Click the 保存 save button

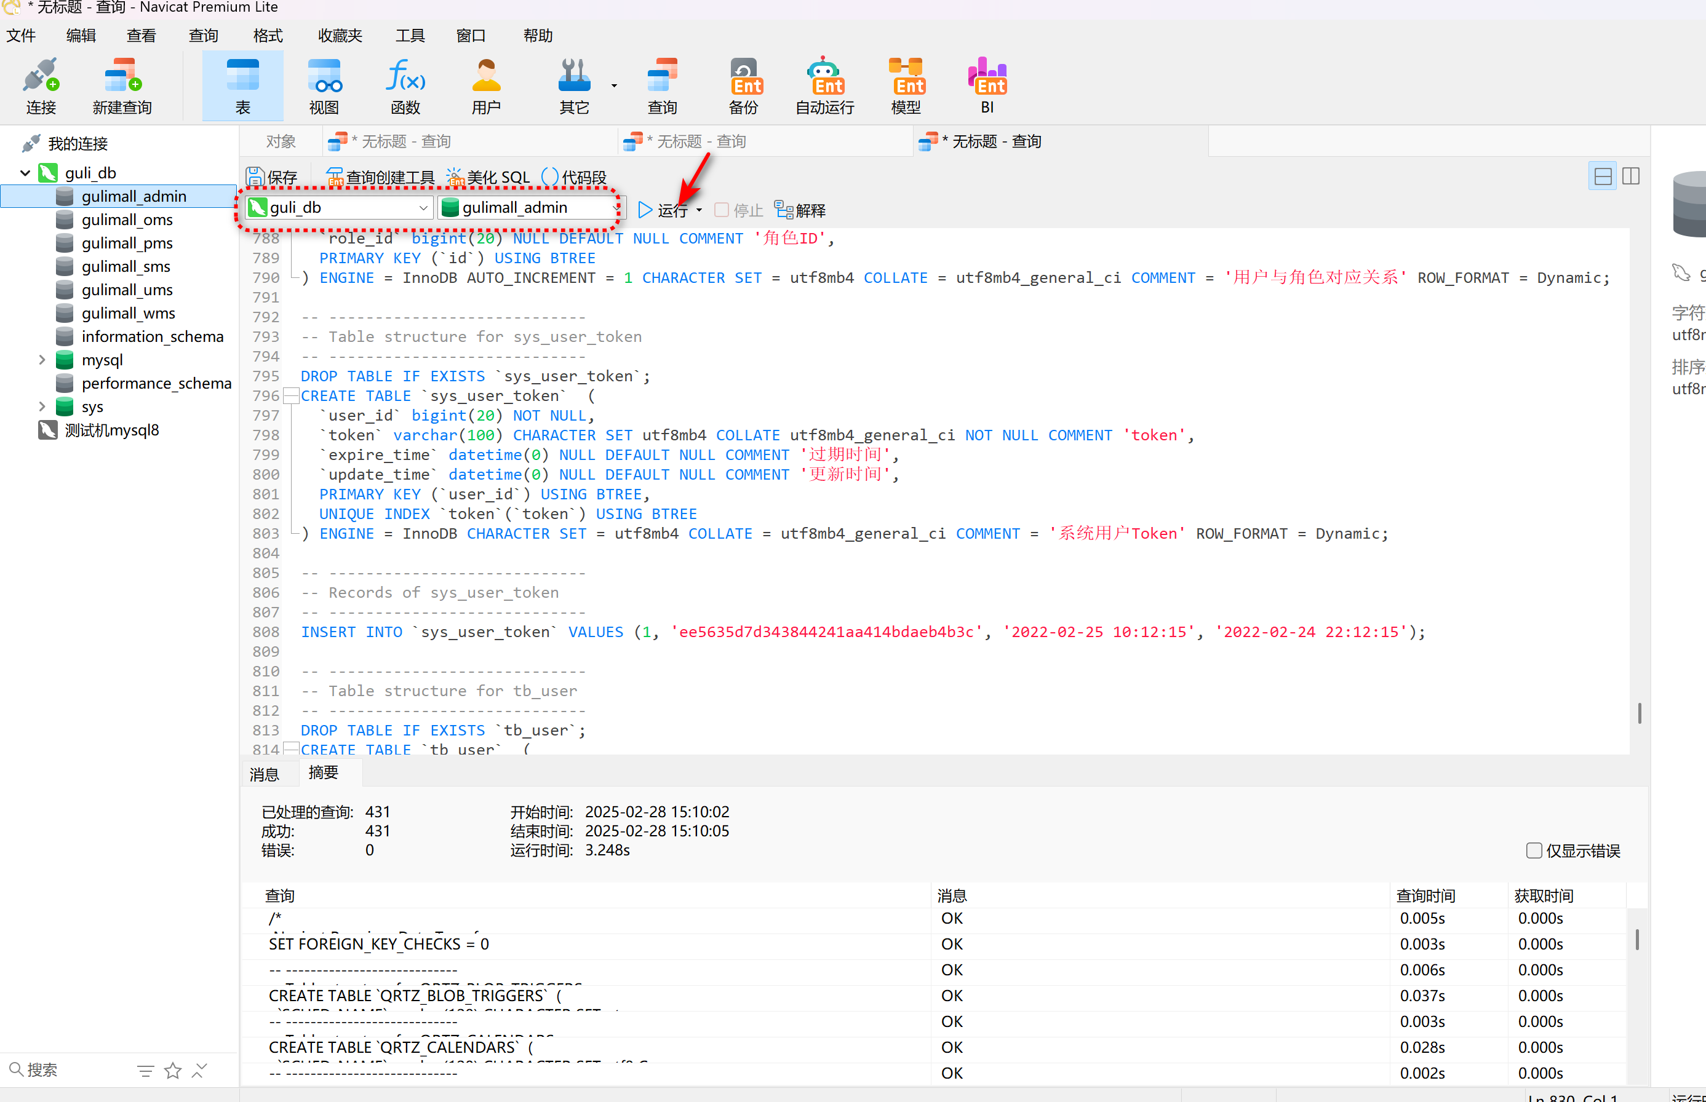point(272,176)
